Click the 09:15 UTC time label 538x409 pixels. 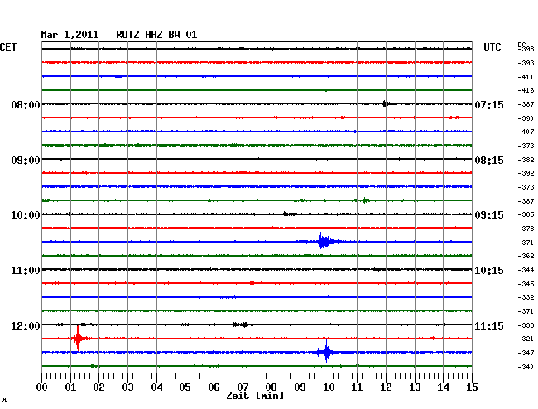pyautogui.click(x=489, y=215)
